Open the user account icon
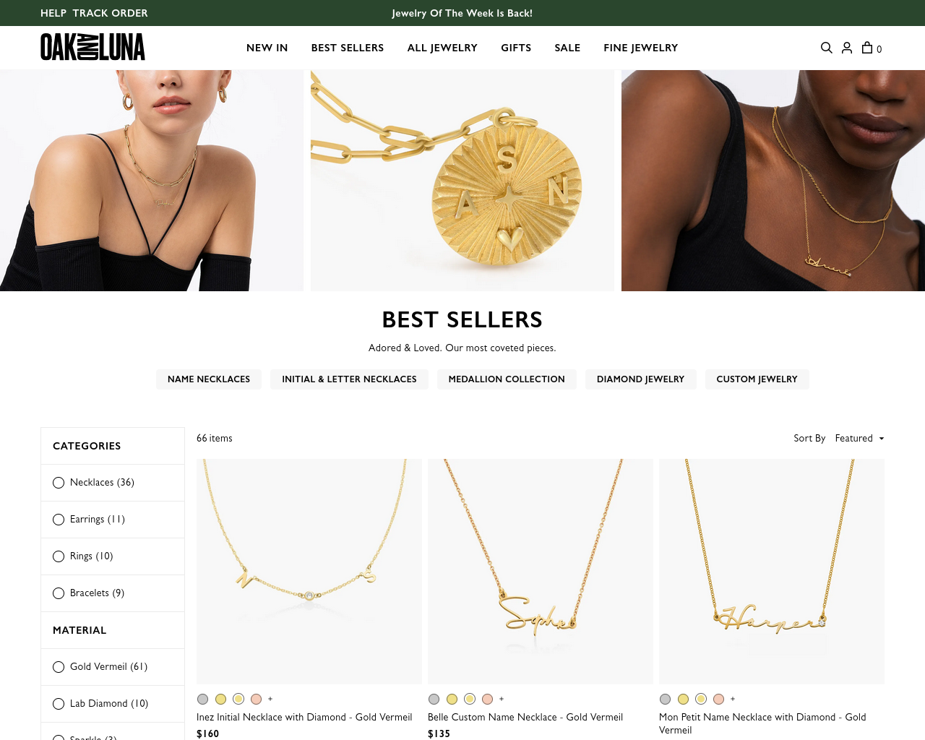The width and height of the screenshot is (925, 740). point(847,48)
